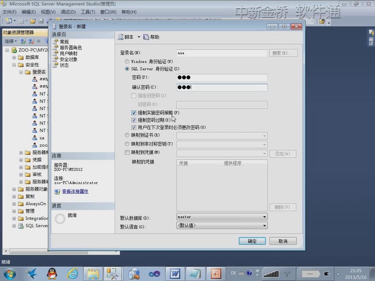Open the 文件(F) menu

9,12
